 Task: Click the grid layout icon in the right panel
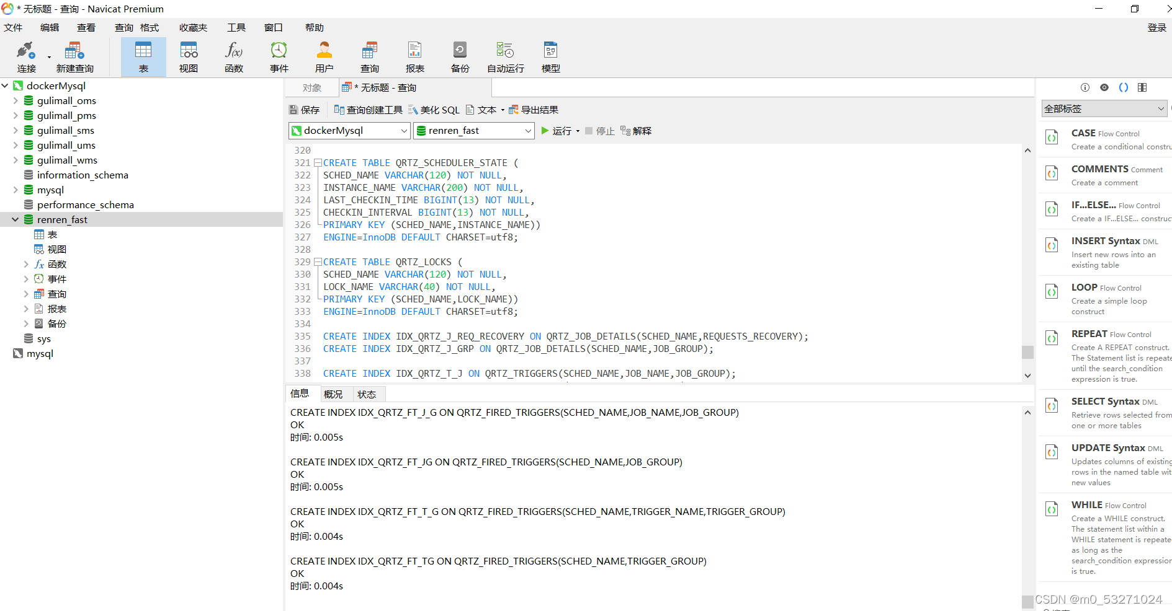coord(1142,87)
